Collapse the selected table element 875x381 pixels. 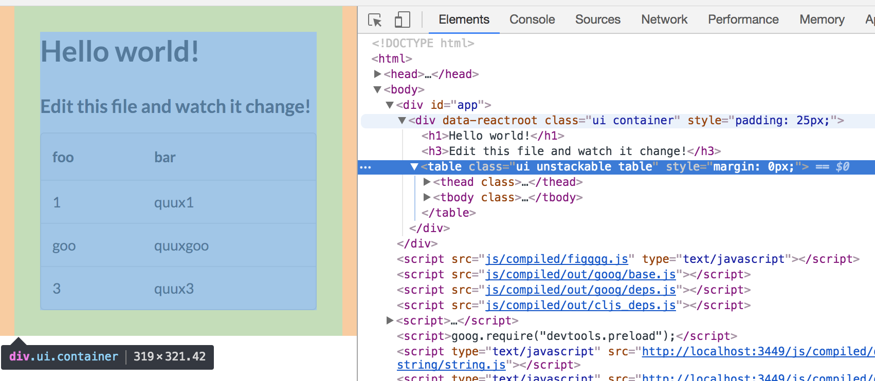(x=414, y=167)
